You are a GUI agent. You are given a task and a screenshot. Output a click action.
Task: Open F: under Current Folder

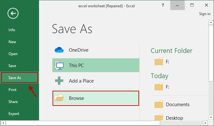[x=167, y=62]
